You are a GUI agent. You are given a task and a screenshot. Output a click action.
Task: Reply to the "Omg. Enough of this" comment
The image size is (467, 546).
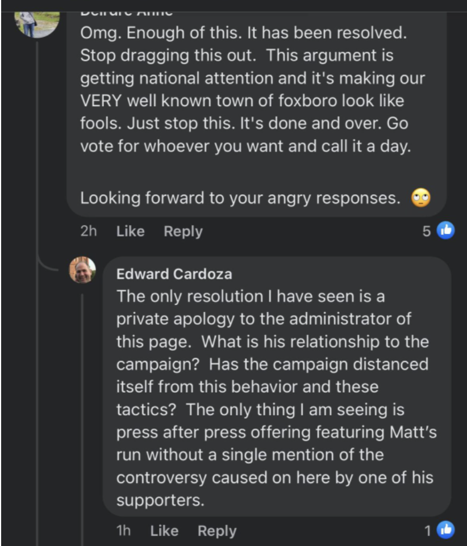pos(183,232)
